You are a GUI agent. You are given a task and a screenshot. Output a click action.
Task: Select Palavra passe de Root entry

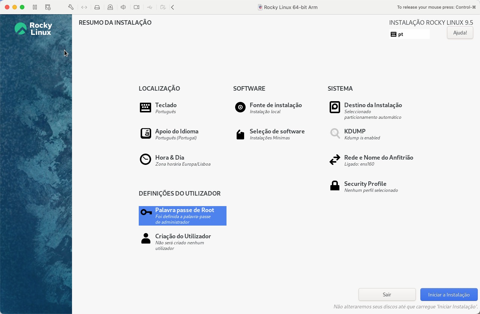[183, 215]
